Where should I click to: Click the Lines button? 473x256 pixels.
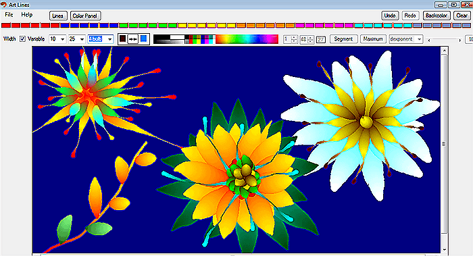coord(58,16)
